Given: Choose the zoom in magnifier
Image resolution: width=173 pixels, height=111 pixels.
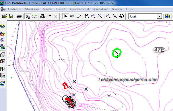Looking at the screenshot, I should [93, 16].
